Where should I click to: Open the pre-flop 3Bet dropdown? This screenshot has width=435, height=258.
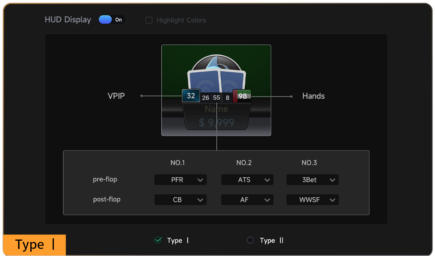point(312,180)
